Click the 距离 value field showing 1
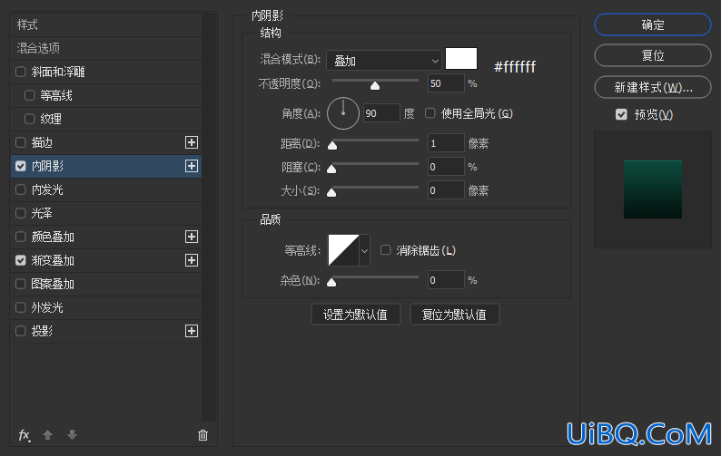721x456 pixels. (446, 143)
